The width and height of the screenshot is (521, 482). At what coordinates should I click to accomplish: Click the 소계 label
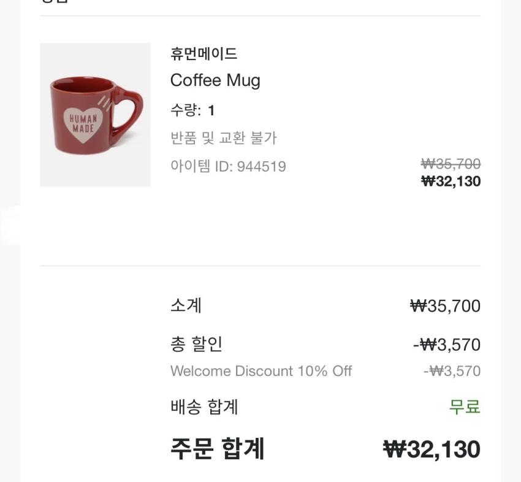tap(186, 305)
